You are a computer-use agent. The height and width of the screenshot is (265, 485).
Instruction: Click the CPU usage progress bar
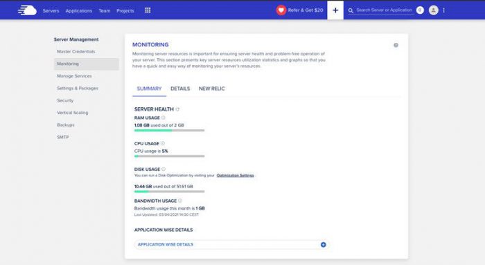point(169,156)
